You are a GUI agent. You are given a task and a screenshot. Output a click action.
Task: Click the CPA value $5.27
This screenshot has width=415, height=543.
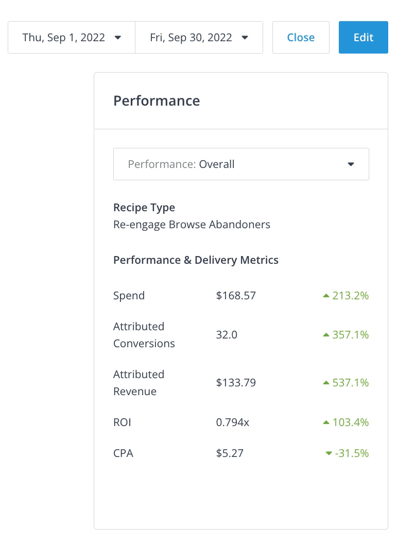(x=230, y=453)
